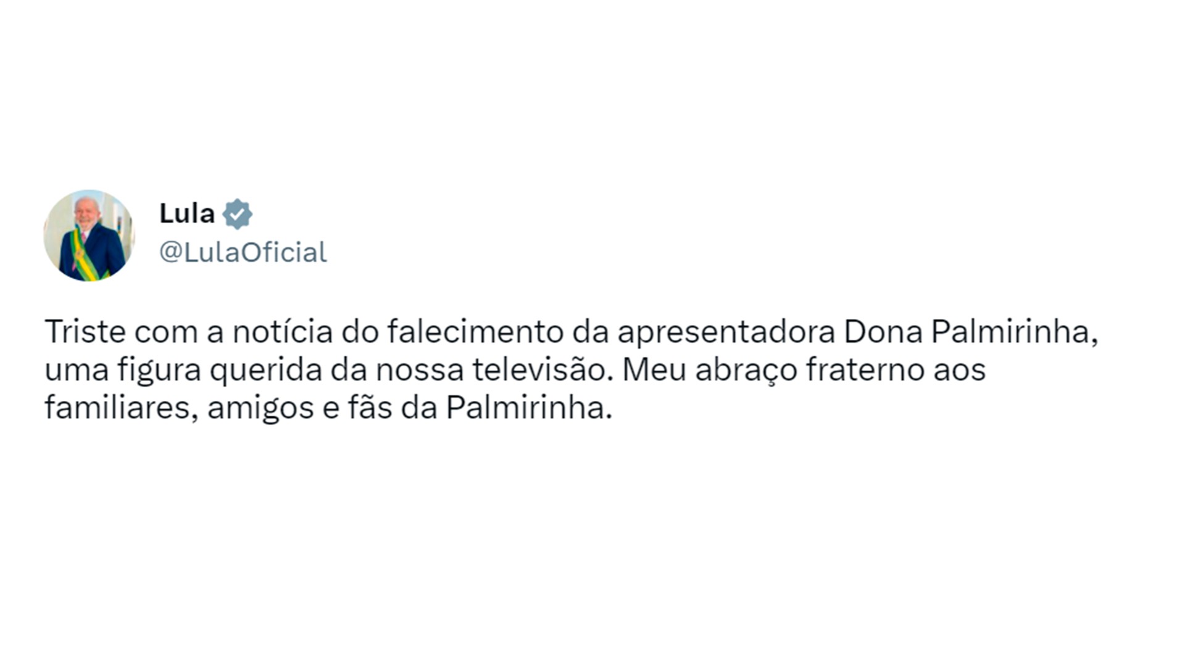This screenshot has height=666, width=1185.
Task: Click the word "figura" in the tweet
Action: tap(159, 370)
